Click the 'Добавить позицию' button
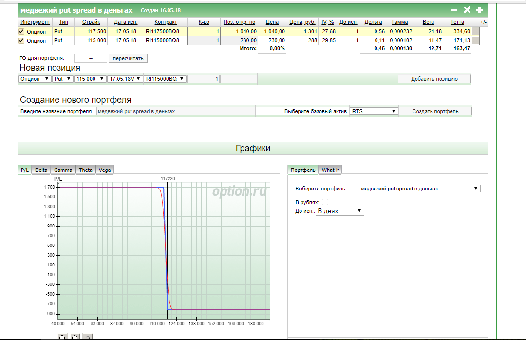Screen dimensions: 526x340 (434, 79)
